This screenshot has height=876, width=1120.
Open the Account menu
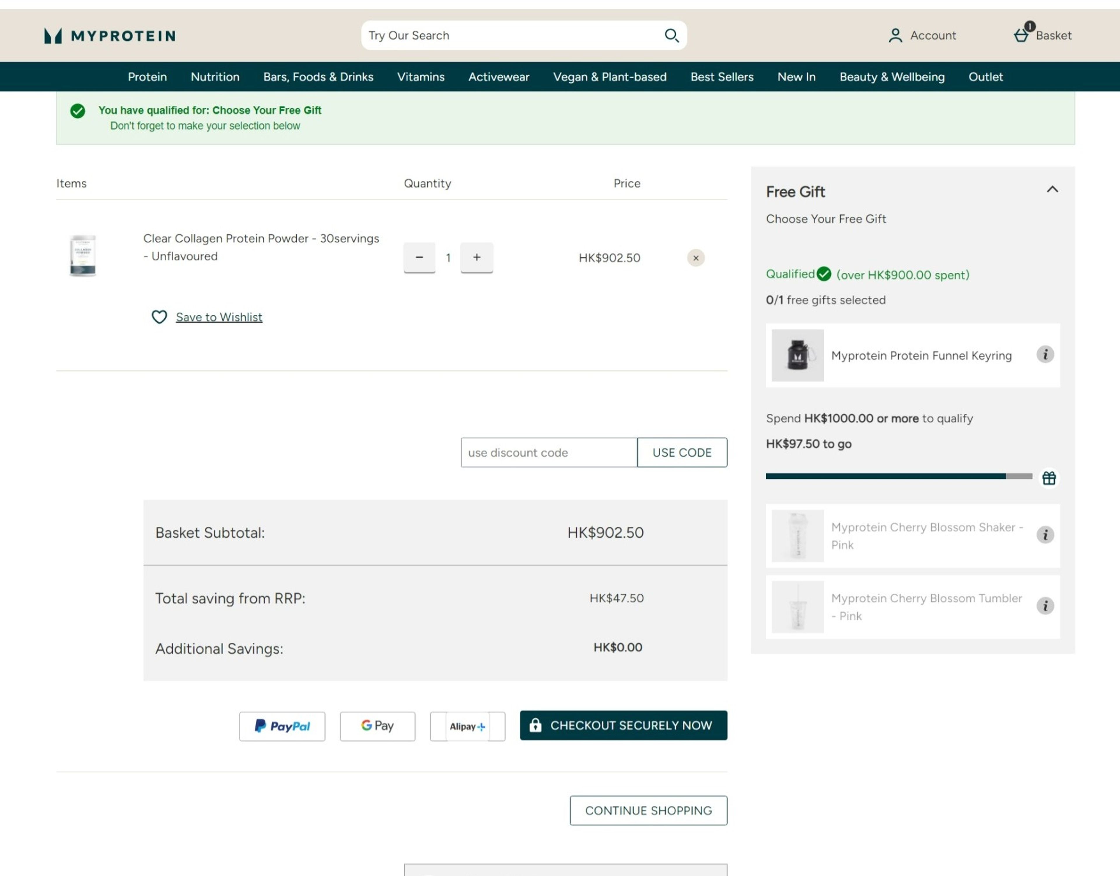922,35
